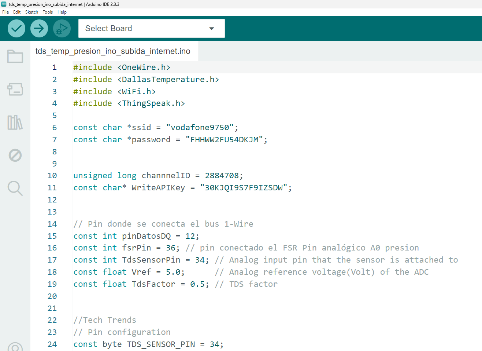Show the Debug sidebar panel
Viewport: 482px width, 351px height.
[15, 155]
